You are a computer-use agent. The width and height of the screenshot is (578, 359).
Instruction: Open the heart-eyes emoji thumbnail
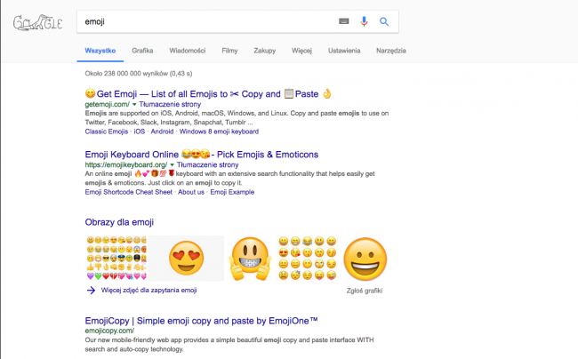click(x=186, y=258)
